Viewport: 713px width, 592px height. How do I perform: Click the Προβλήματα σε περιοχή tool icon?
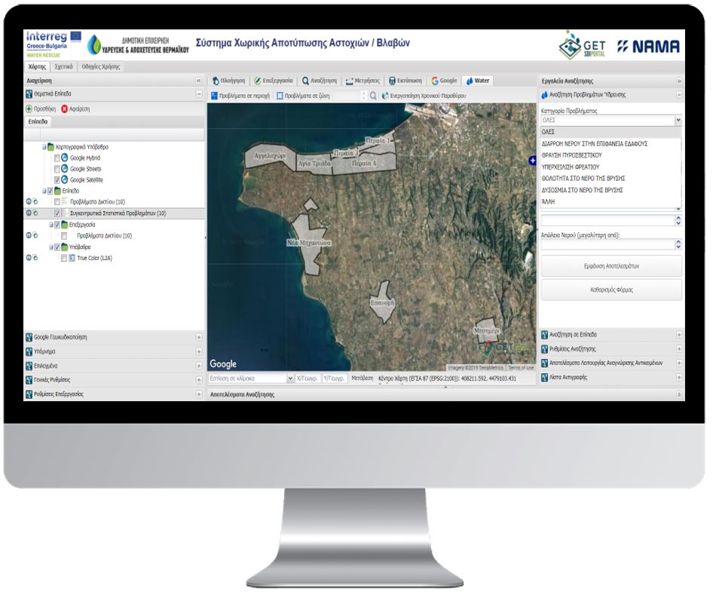(214, 96)
